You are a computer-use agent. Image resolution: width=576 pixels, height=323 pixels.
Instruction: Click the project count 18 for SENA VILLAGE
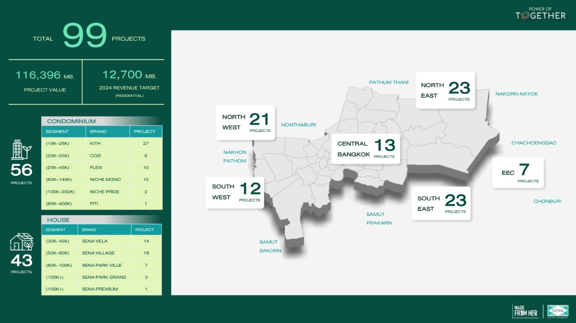pos(146,253)
